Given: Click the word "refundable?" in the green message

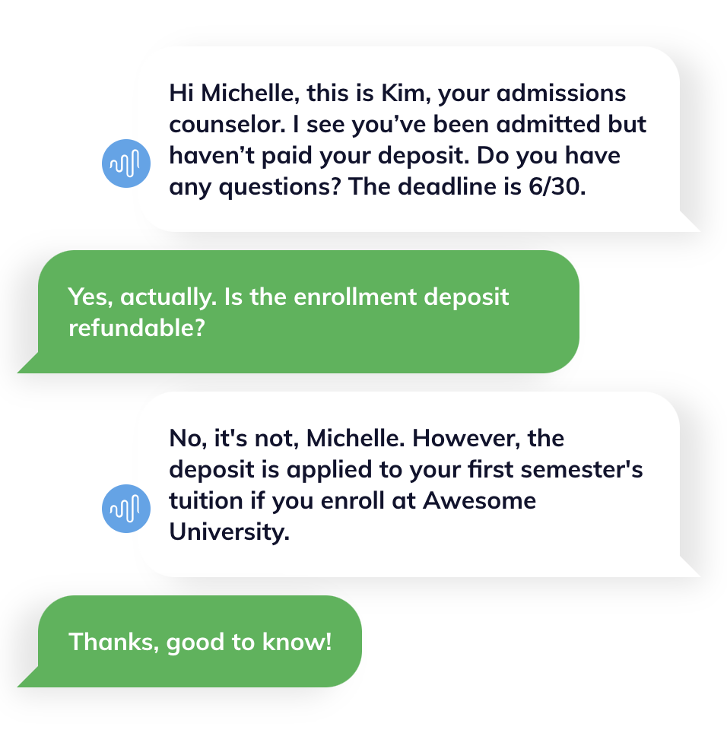Looking at the screenshot, I should (x=137, y=328).
